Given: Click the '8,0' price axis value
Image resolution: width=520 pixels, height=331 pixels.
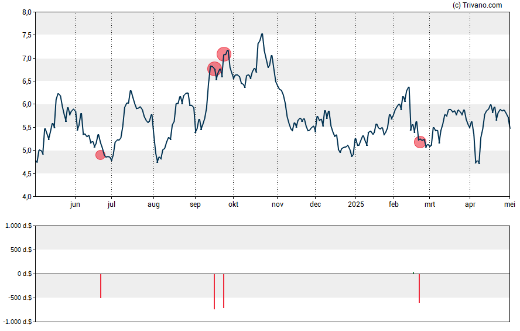Looking at the screenshot, I should [27, 12].
